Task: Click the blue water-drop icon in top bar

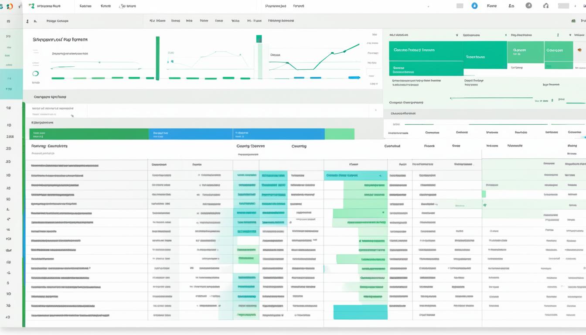Action: click(474, 6)
